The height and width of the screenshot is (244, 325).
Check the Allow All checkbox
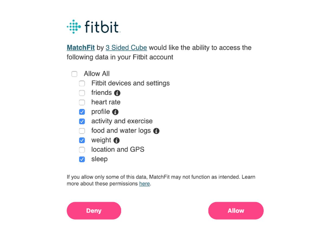tap(74, 74)
